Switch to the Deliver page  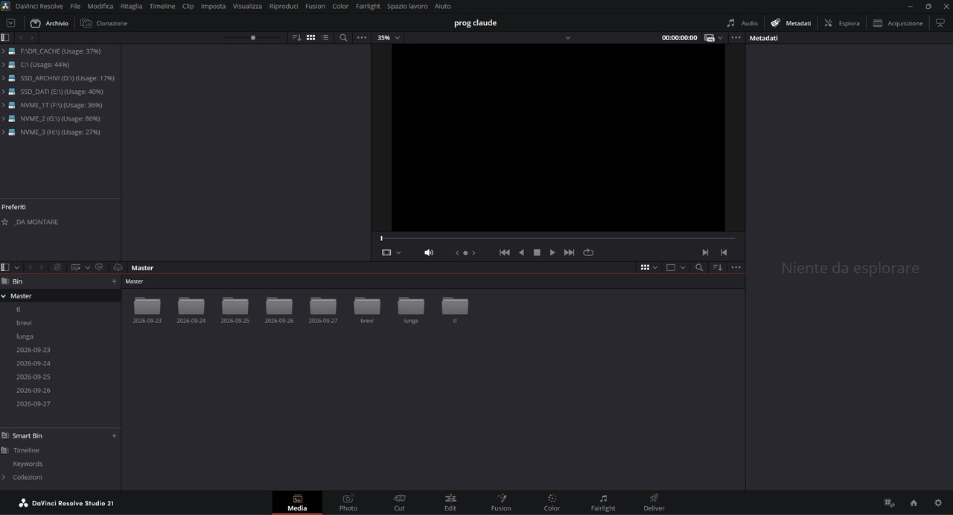654,502
